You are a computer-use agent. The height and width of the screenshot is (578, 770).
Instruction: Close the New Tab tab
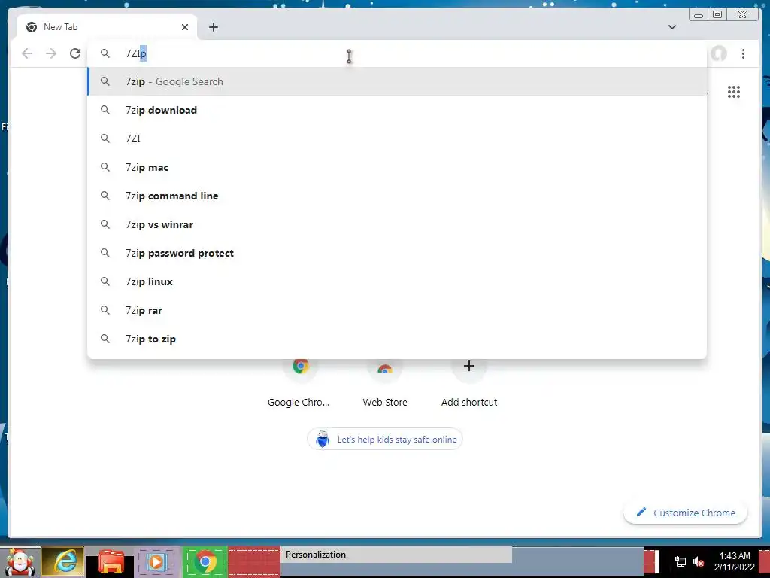click(x=185, y=27)
